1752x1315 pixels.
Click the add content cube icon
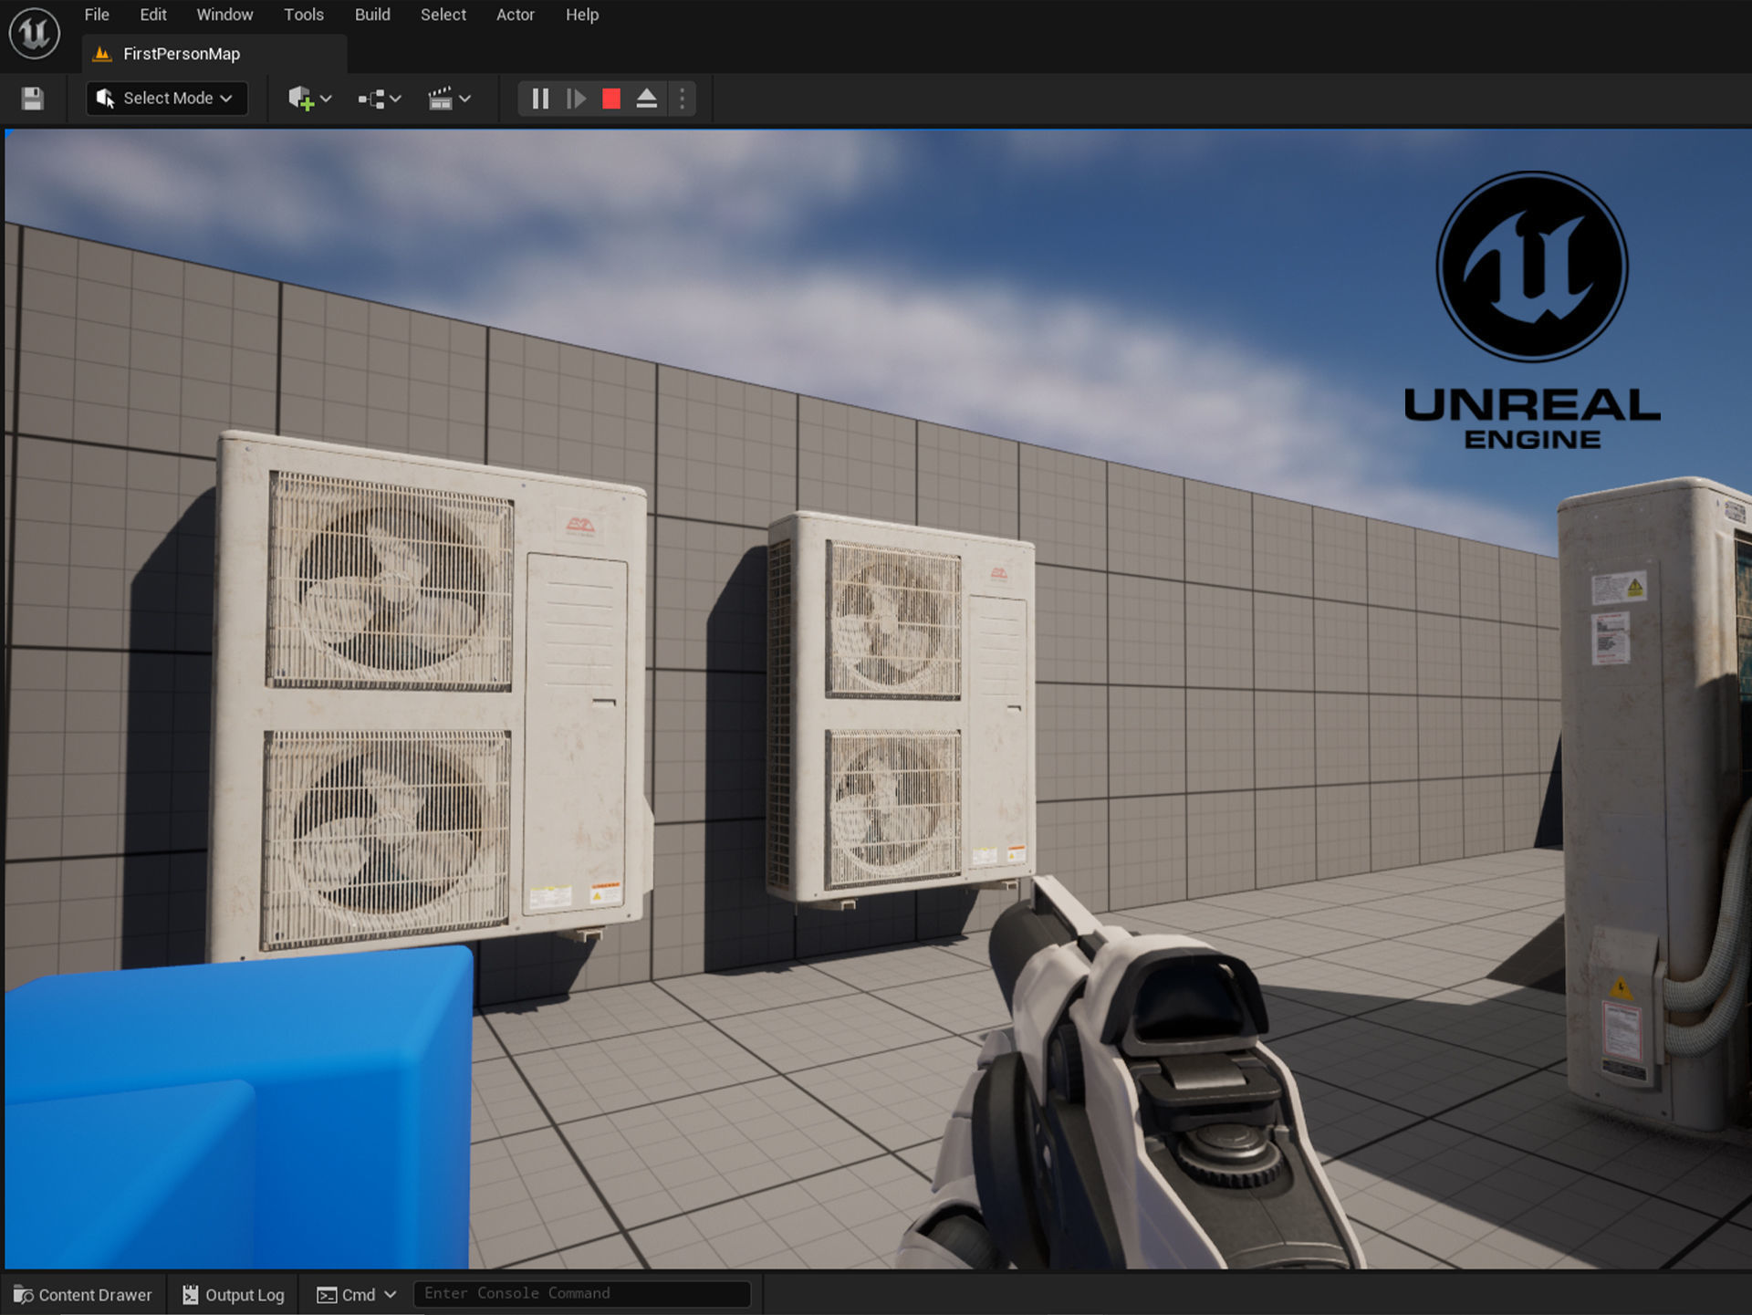tap(309, 99)
